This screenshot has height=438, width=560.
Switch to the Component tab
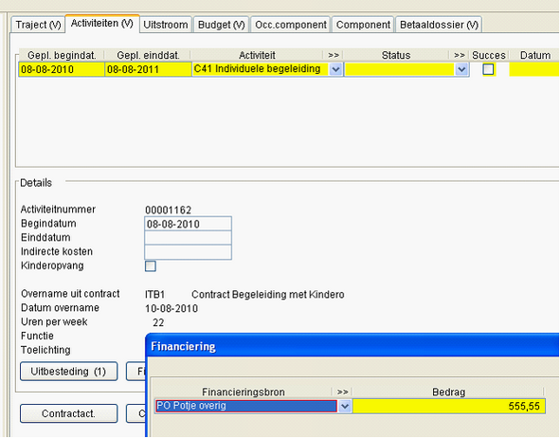(x=363, y=25)
